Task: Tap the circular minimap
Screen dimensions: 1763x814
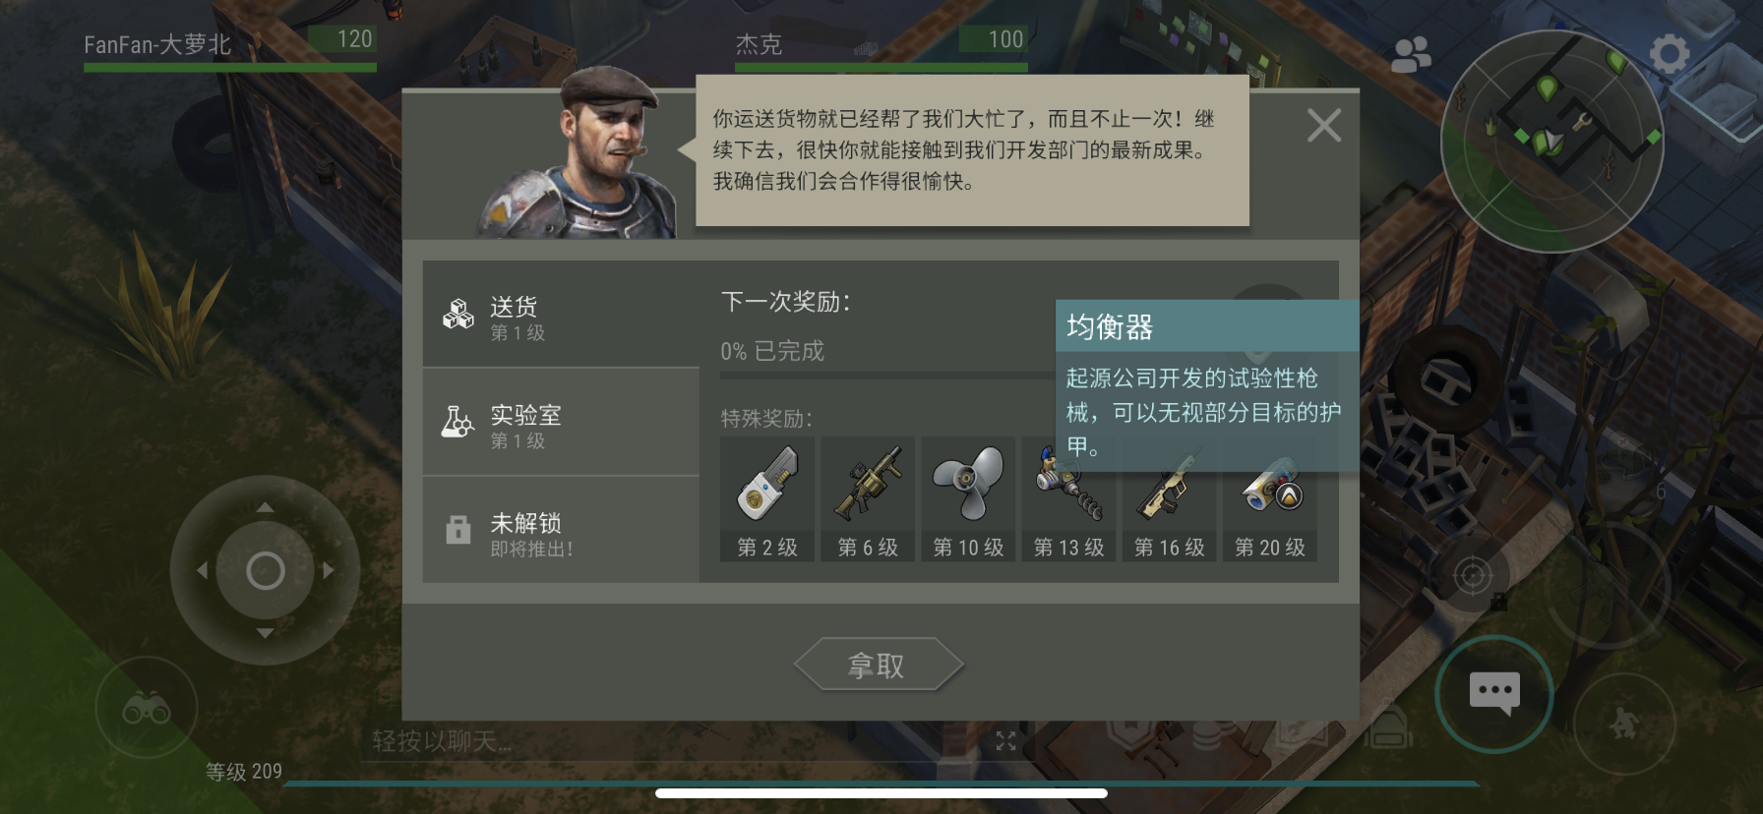Action: (1551, 141)
